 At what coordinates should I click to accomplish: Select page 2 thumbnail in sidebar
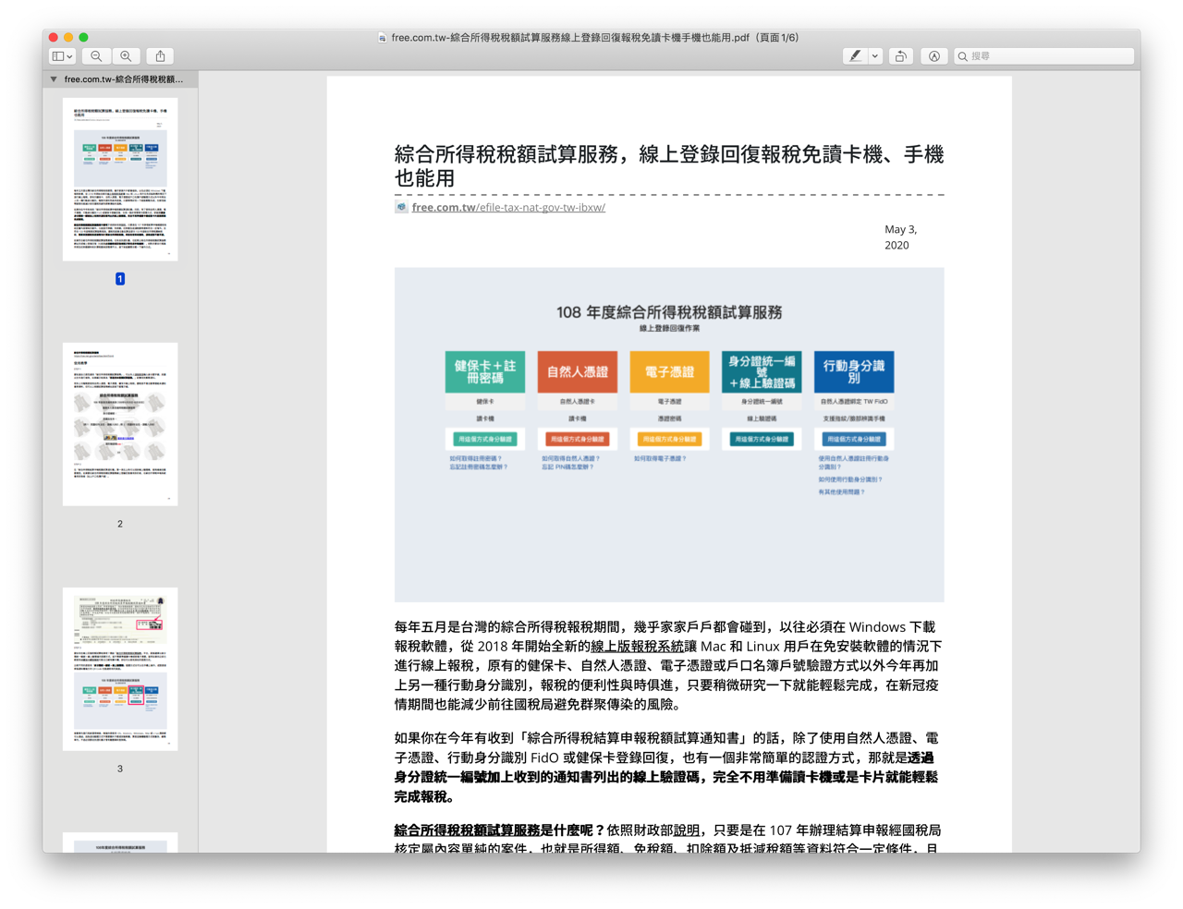(x=120, y=424)
